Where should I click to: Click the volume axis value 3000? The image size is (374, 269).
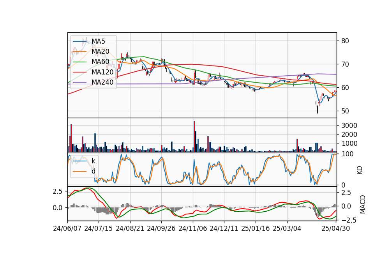349,126
